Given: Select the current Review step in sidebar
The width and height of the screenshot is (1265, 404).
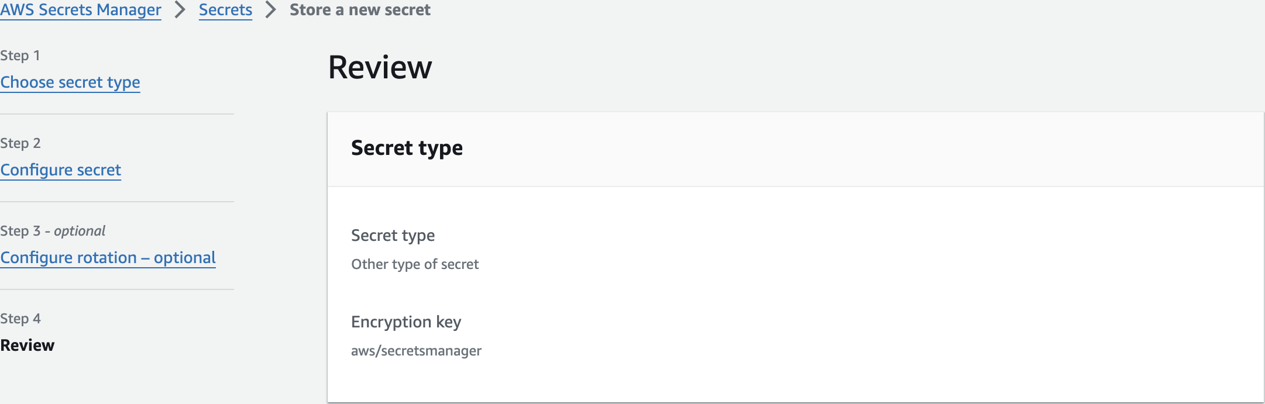Looking at the screenshot, I should point(27,346).
